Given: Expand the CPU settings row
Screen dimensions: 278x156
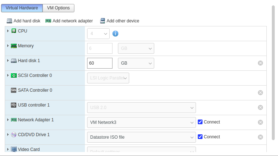Looking at the screenshot, I should click(x=8, y=31).
